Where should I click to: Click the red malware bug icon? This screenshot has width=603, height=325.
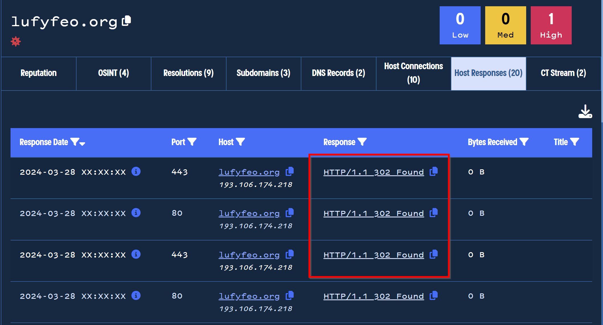pos(16,42)
